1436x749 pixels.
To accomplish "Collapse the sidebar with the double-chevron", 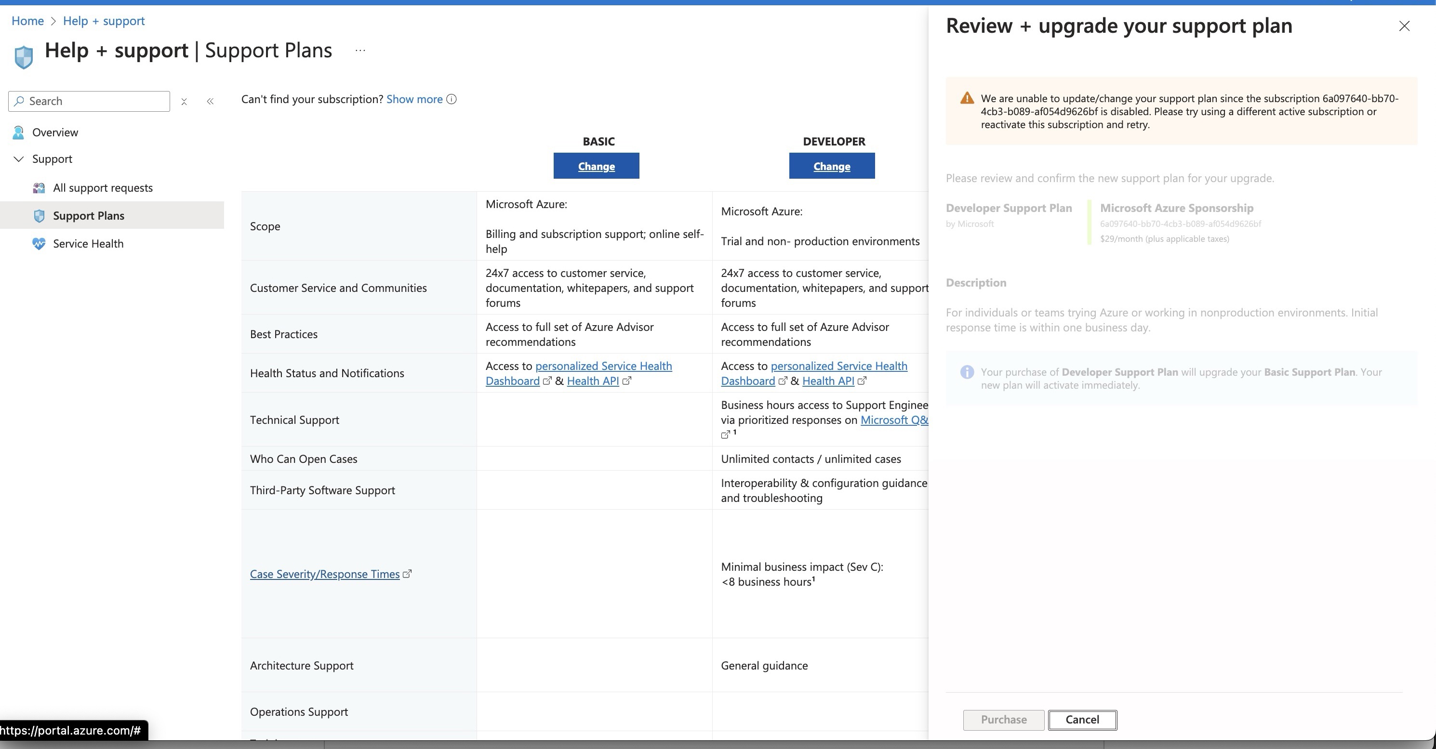I will pyautogui.click(x=210, y=101).
